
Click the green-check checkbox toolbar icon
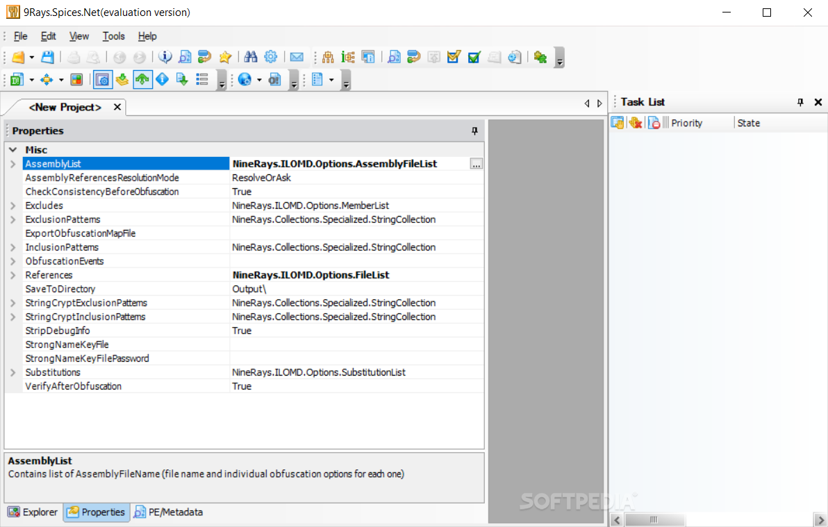click(474, 57)
